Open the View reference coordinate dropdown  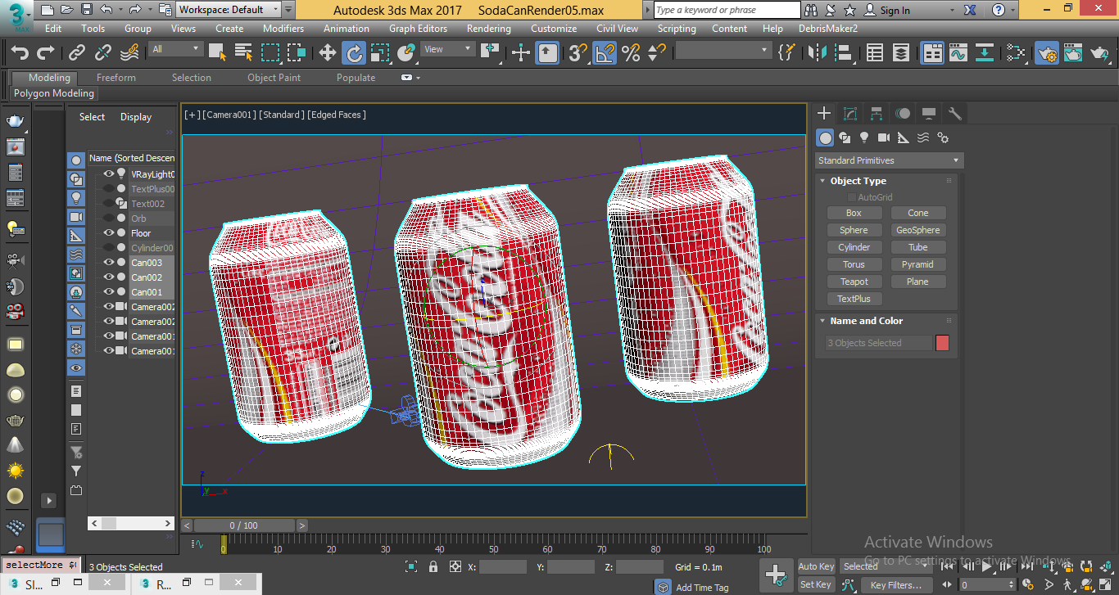[447, 49]
